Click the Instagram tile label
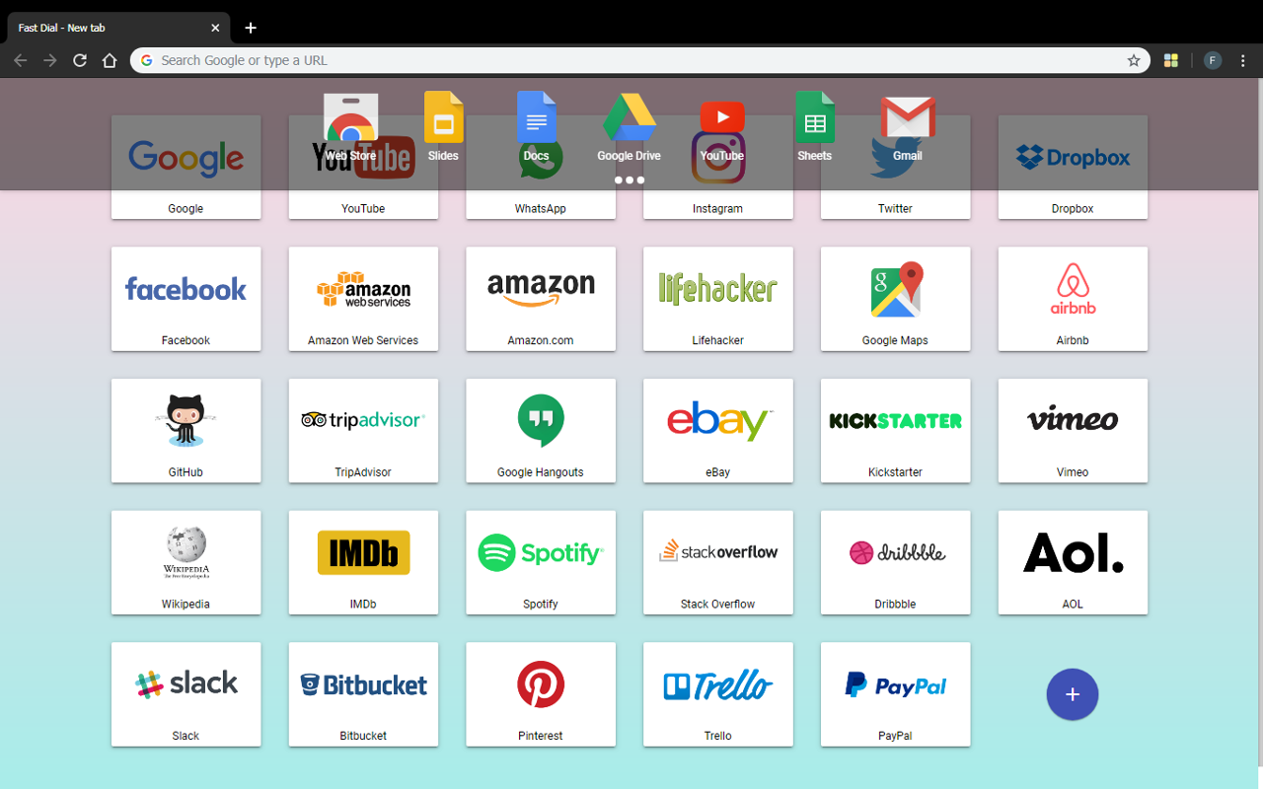This screenshot has width=1263, height=789. (718, 209)
